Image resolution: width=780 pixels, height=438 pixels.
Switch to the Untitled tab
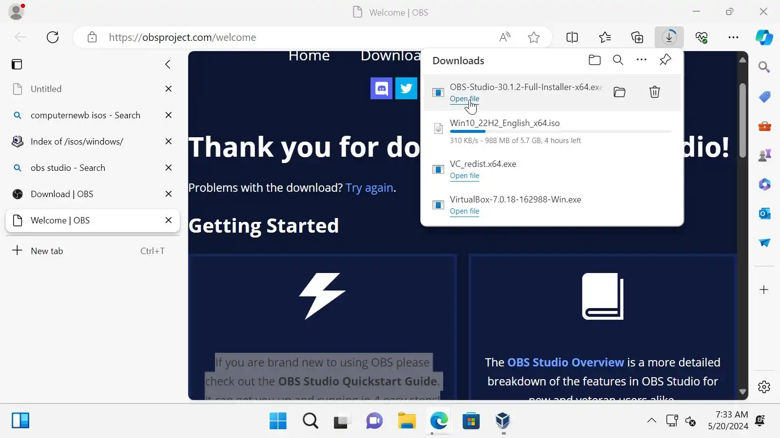[93, 89]
